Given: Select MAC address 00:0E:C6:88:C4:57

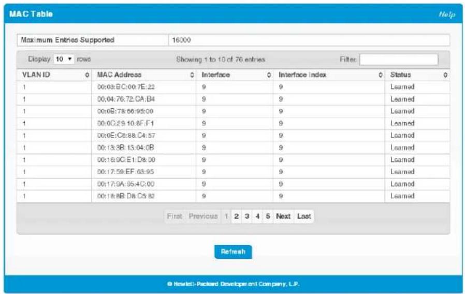Looking at the screenshot, I should pos(126,136).
